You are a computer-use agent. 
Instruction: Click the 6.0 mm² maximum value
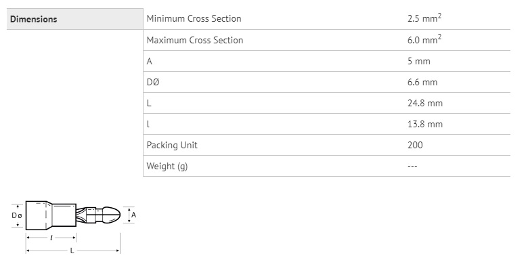424,39
